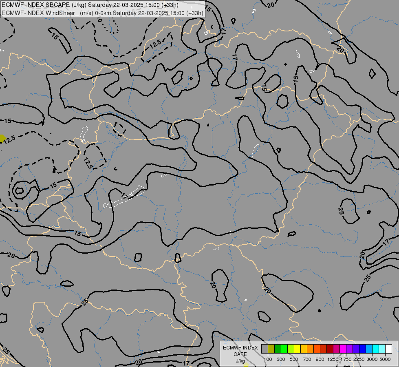Choose the yellow-green legend swatch
This screenshot has height=367, width=399.
(291, 349)
